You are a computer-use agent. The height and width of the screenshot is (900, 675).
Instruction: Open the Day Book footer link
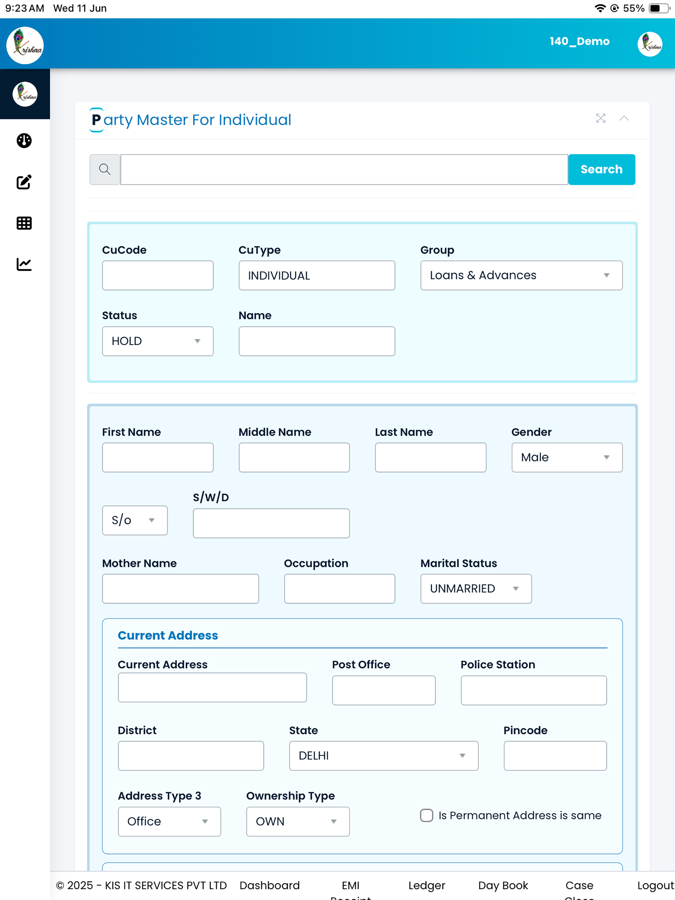(503, 885)
